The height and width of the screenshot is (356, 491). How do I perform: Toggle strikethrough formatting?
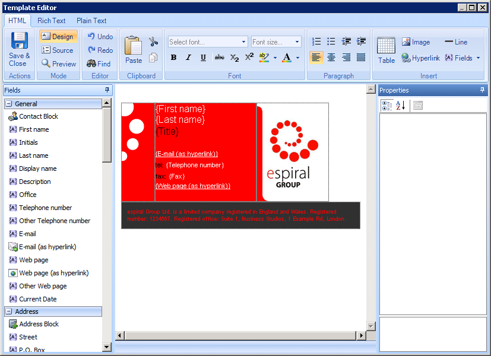click(x=220, y=58)
